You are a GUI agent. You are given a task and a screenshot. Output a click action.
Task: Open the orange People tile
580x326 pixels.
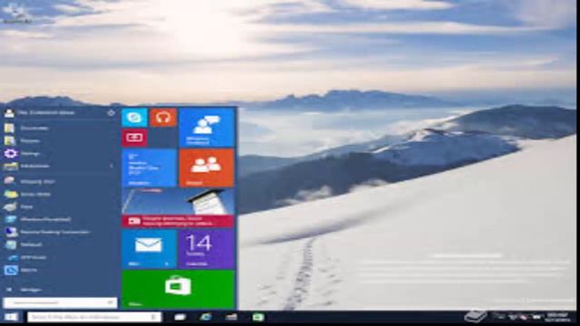pyautogui.click(x=207, y=168)
